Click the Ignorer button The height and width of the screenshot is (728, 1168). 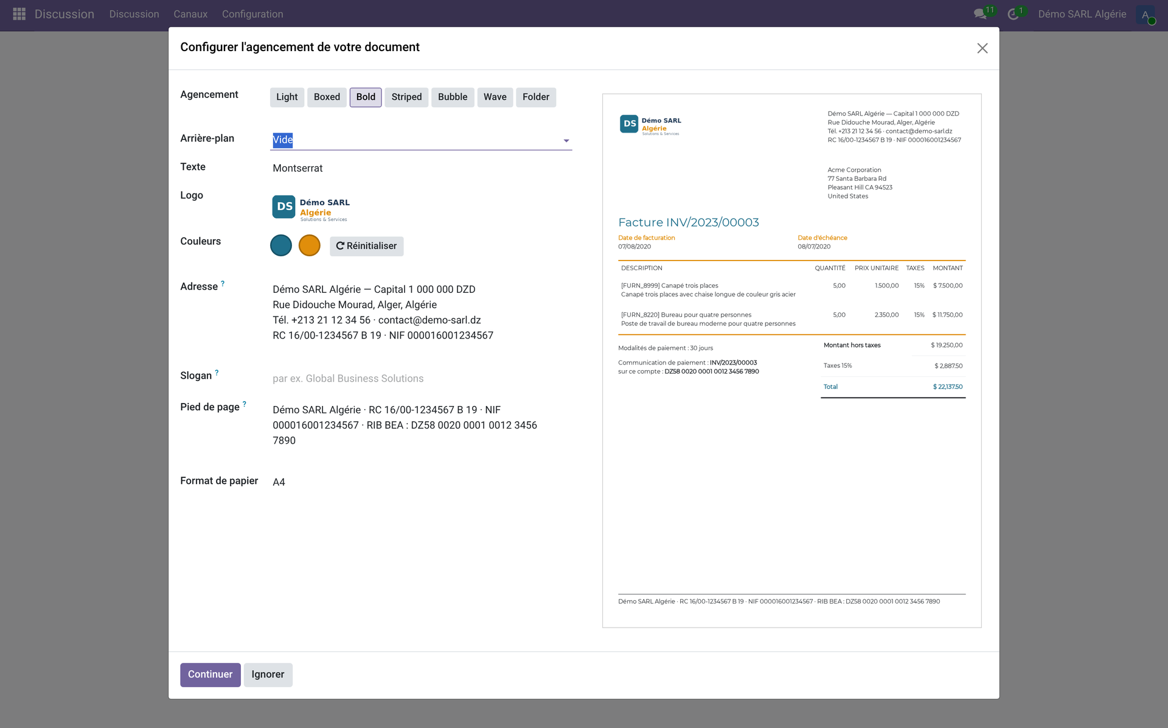pyautogui.click(x=268, y=674)
